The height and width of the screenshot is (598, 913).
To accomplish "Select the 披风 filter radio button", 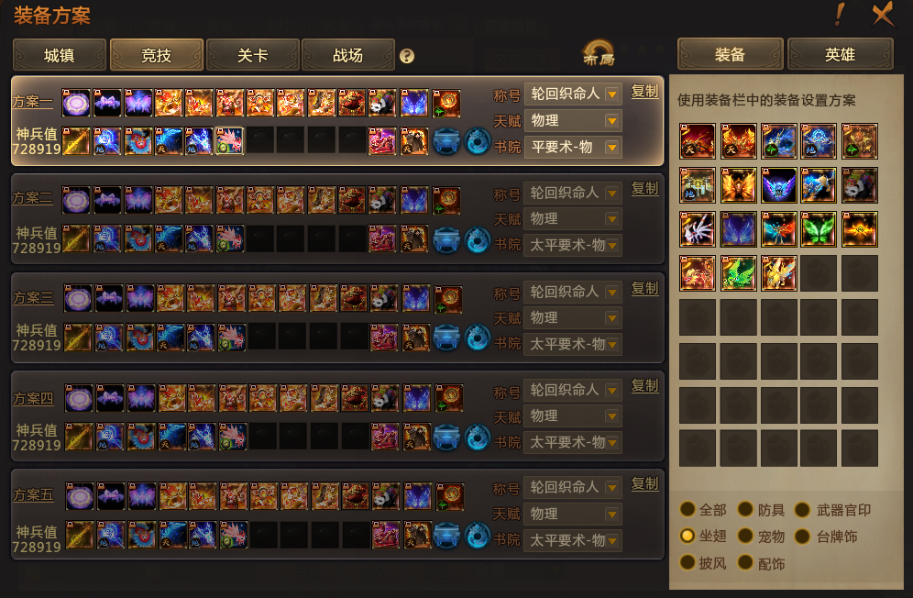I will (687, 562).
